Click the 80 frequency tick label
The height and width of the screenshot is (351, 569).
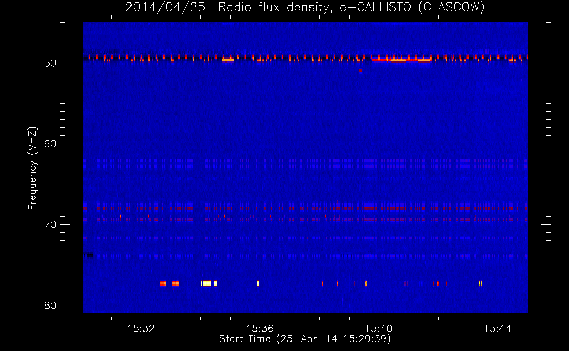tap(50, 305)
